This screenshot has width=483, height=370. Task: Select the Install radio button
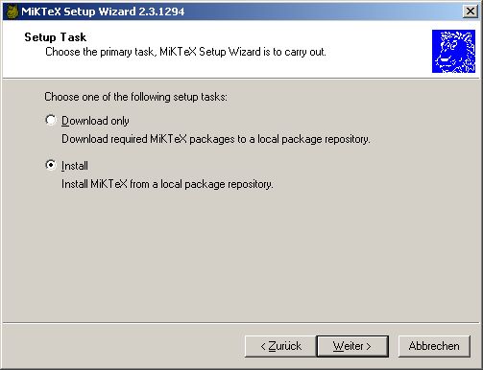coord(51,165)
